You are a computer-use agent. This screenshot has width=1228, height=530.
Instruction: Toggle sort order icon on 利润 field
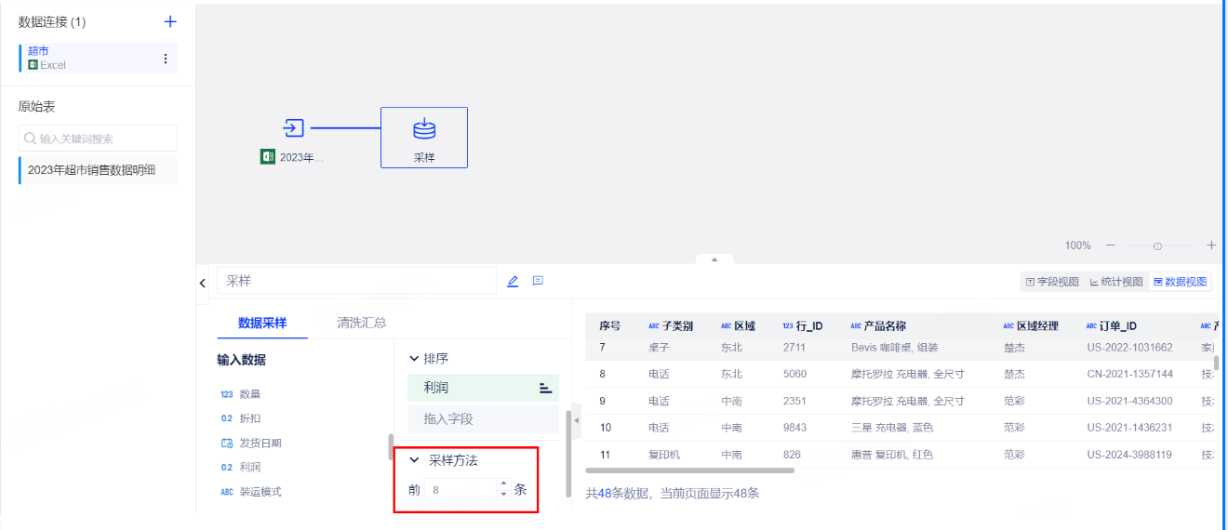[545, 388]
